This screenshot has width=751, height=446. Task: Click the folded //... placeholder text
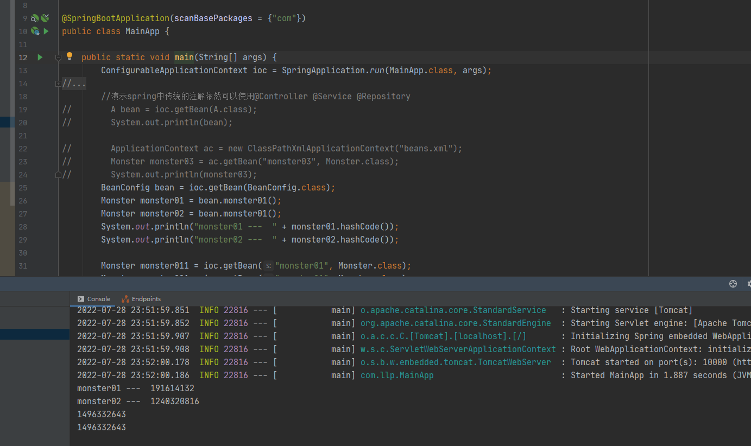click(x=74, y=84)
